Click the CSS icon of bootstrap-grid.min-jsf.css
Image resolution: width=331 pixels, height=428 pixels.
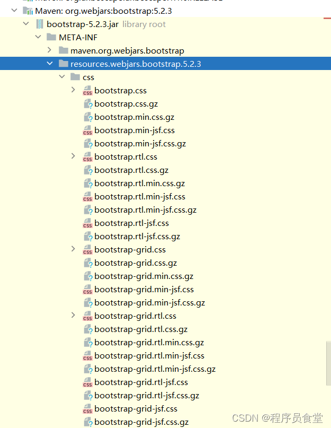click(x=87, y=290)
